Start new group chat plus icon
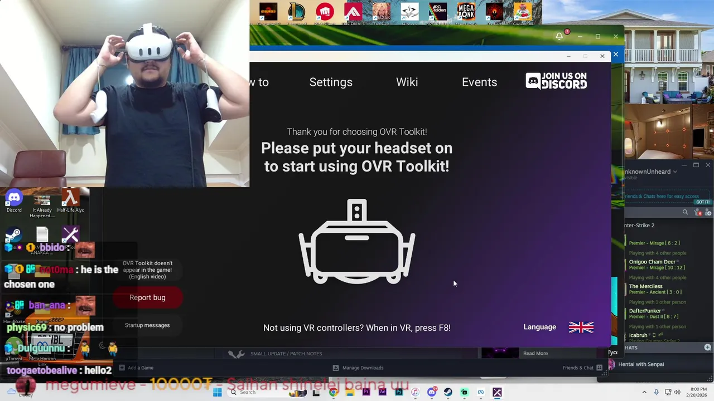This screenshot has width=714, height=401. point(707,348)
